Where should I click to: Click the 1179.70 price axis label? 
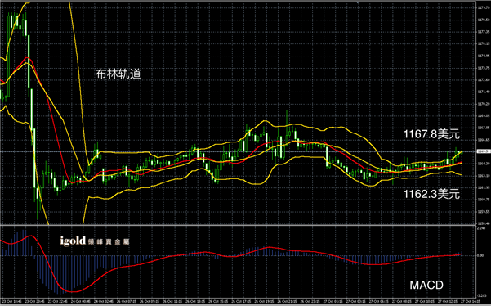coord(484,8)
